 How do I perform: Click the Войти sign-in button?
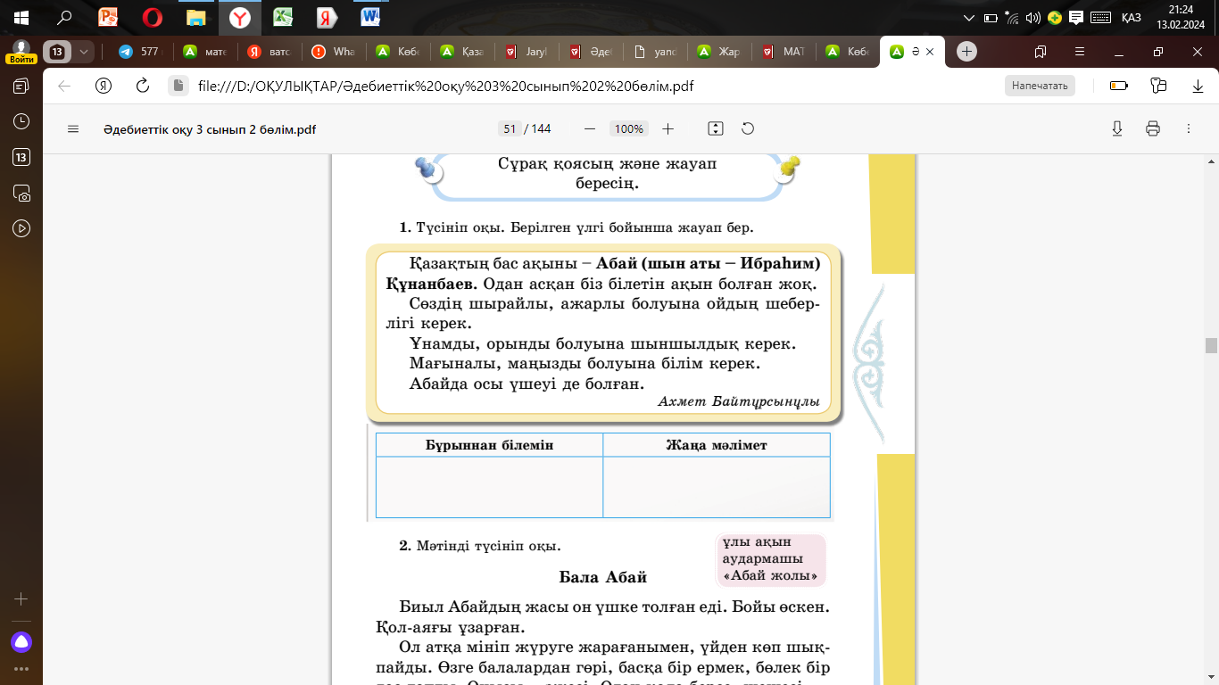pyautogui.click(x=21, y=59)
